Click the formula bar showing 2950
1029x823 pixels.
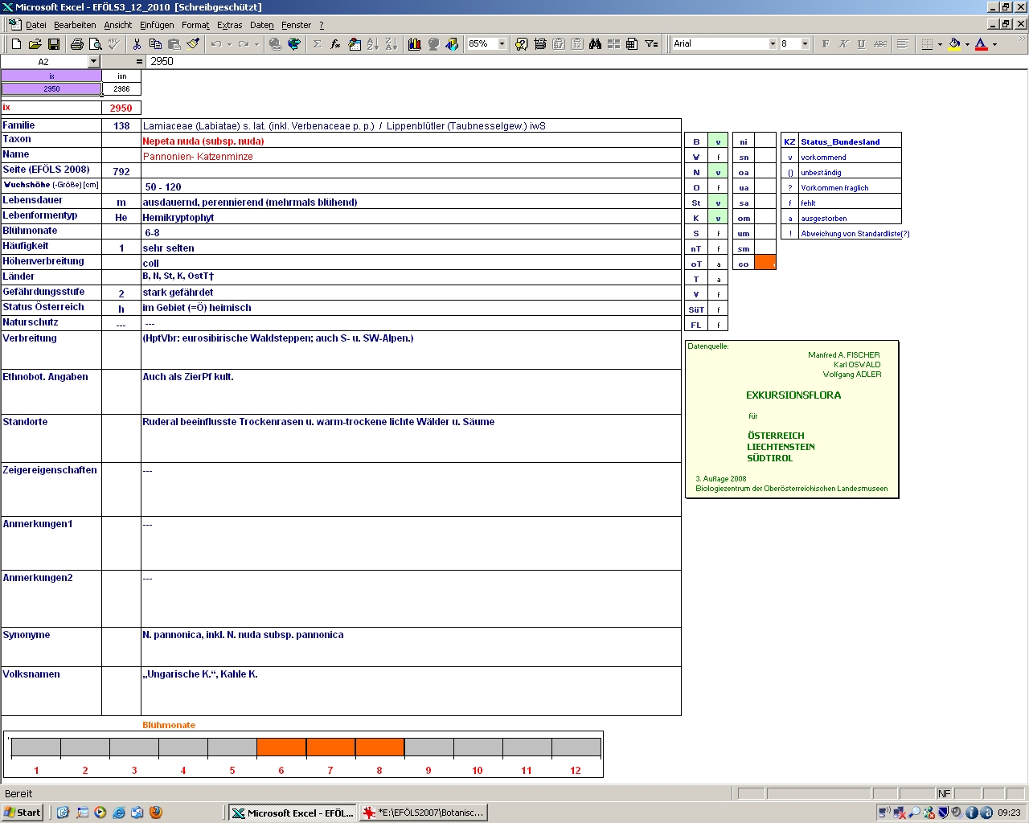587,62
